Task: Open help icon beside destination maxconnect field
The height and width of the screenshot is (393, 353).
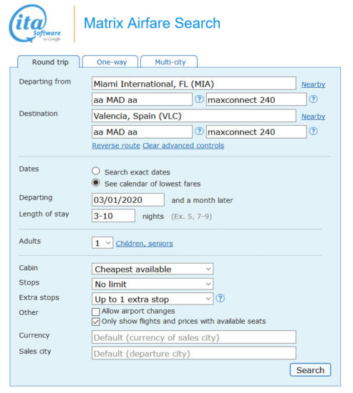Action: (x=314, y=131)
